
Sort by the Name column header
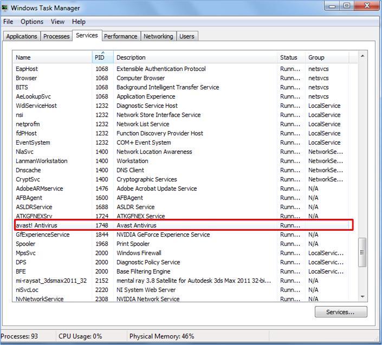coord(53,57)
